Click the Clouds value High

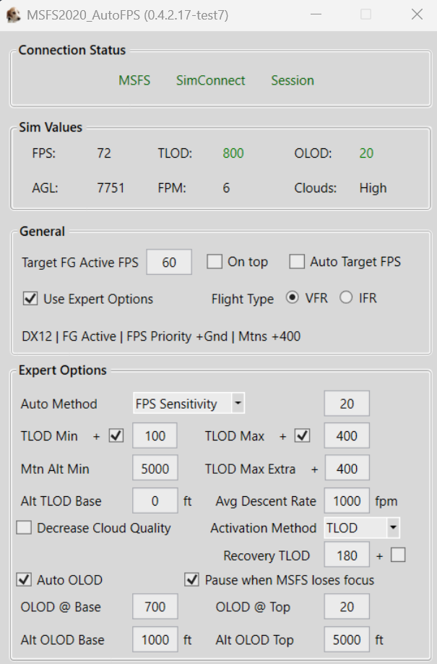pyautogui.click(x=373, y=187)
